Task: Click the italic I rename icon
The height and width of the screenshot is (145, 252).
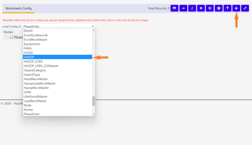Action: [192, 8]
